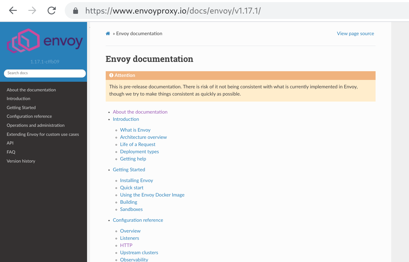
Task: Follow the Getting Started link in the page contents
Action: click(129, 169)
